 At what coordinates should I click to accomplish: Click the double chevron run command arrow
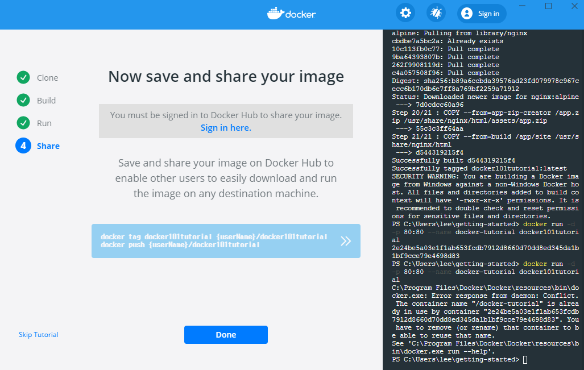point(346,241)
